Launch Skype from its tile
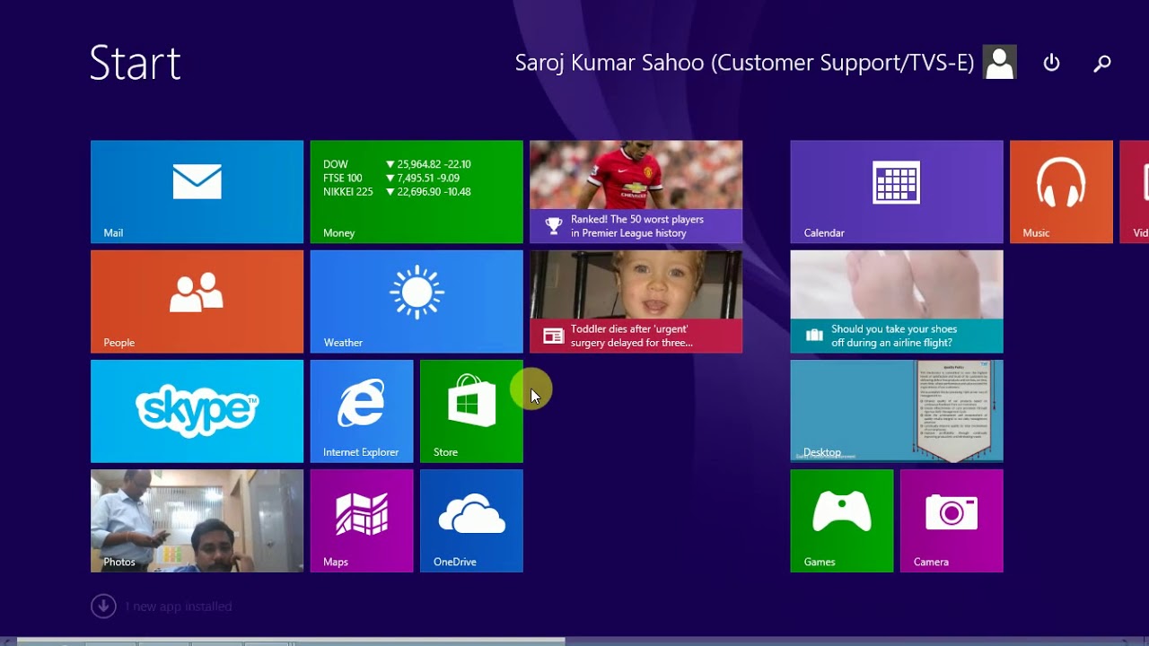1149x646 pixels. point(197,411)
